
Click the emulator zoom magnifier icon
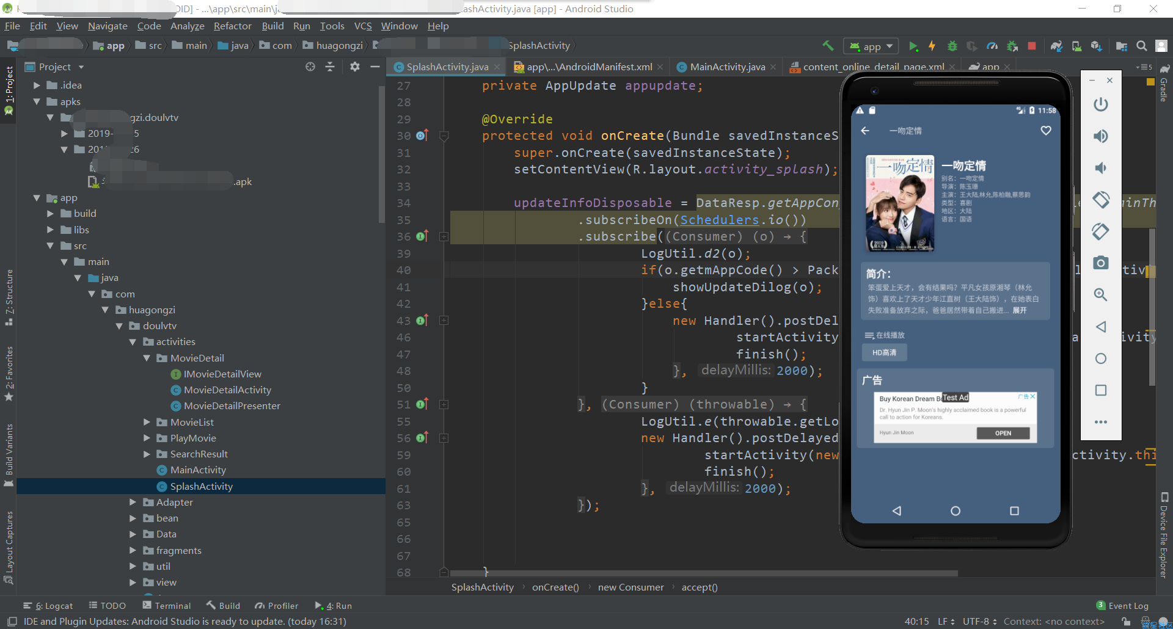(x=1101, y=294)
